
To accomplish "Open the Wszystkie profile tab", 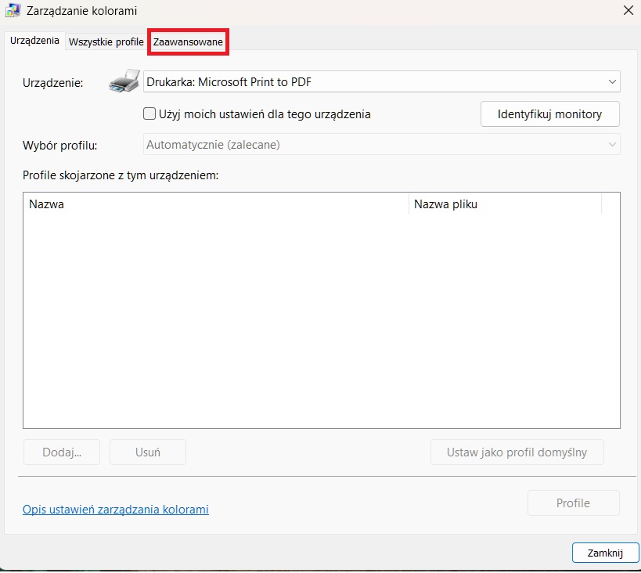I will pyautogui.click(x=106, y=42).
